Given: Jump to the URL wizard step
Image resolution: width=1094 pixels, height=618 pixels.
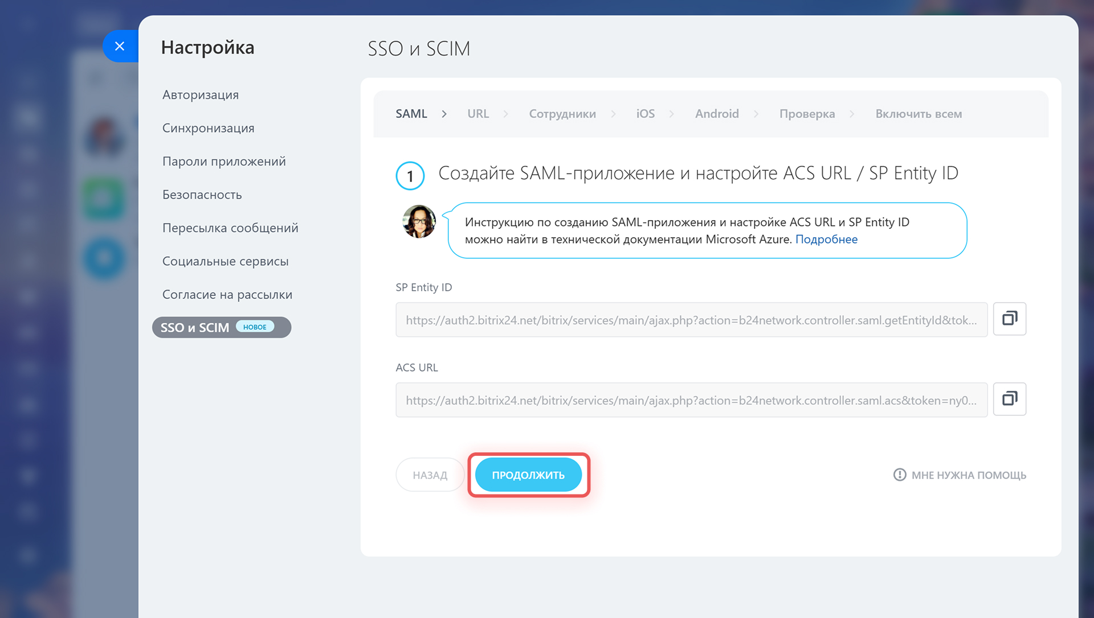Looking at the screenshot, I should coord(478,114).
